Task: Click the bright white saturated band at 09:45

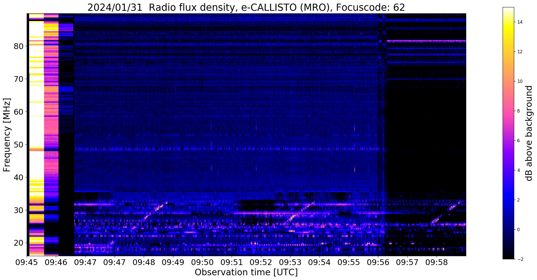Action: 36,134
